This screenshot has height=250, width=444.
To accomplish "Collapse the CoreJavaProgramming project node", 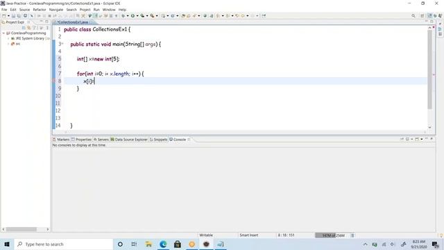I will click(x=3, y=33).
